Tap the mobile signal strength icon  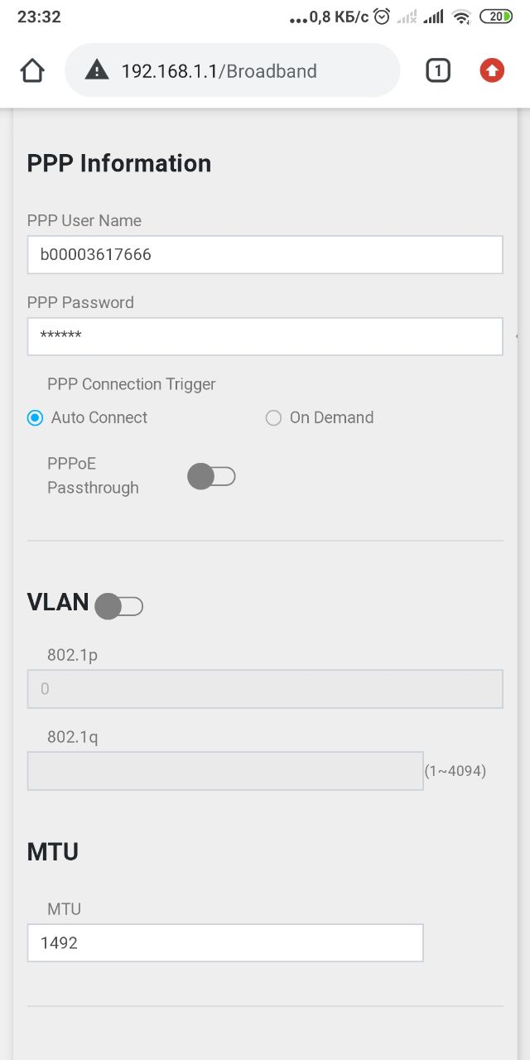(432, 17)
